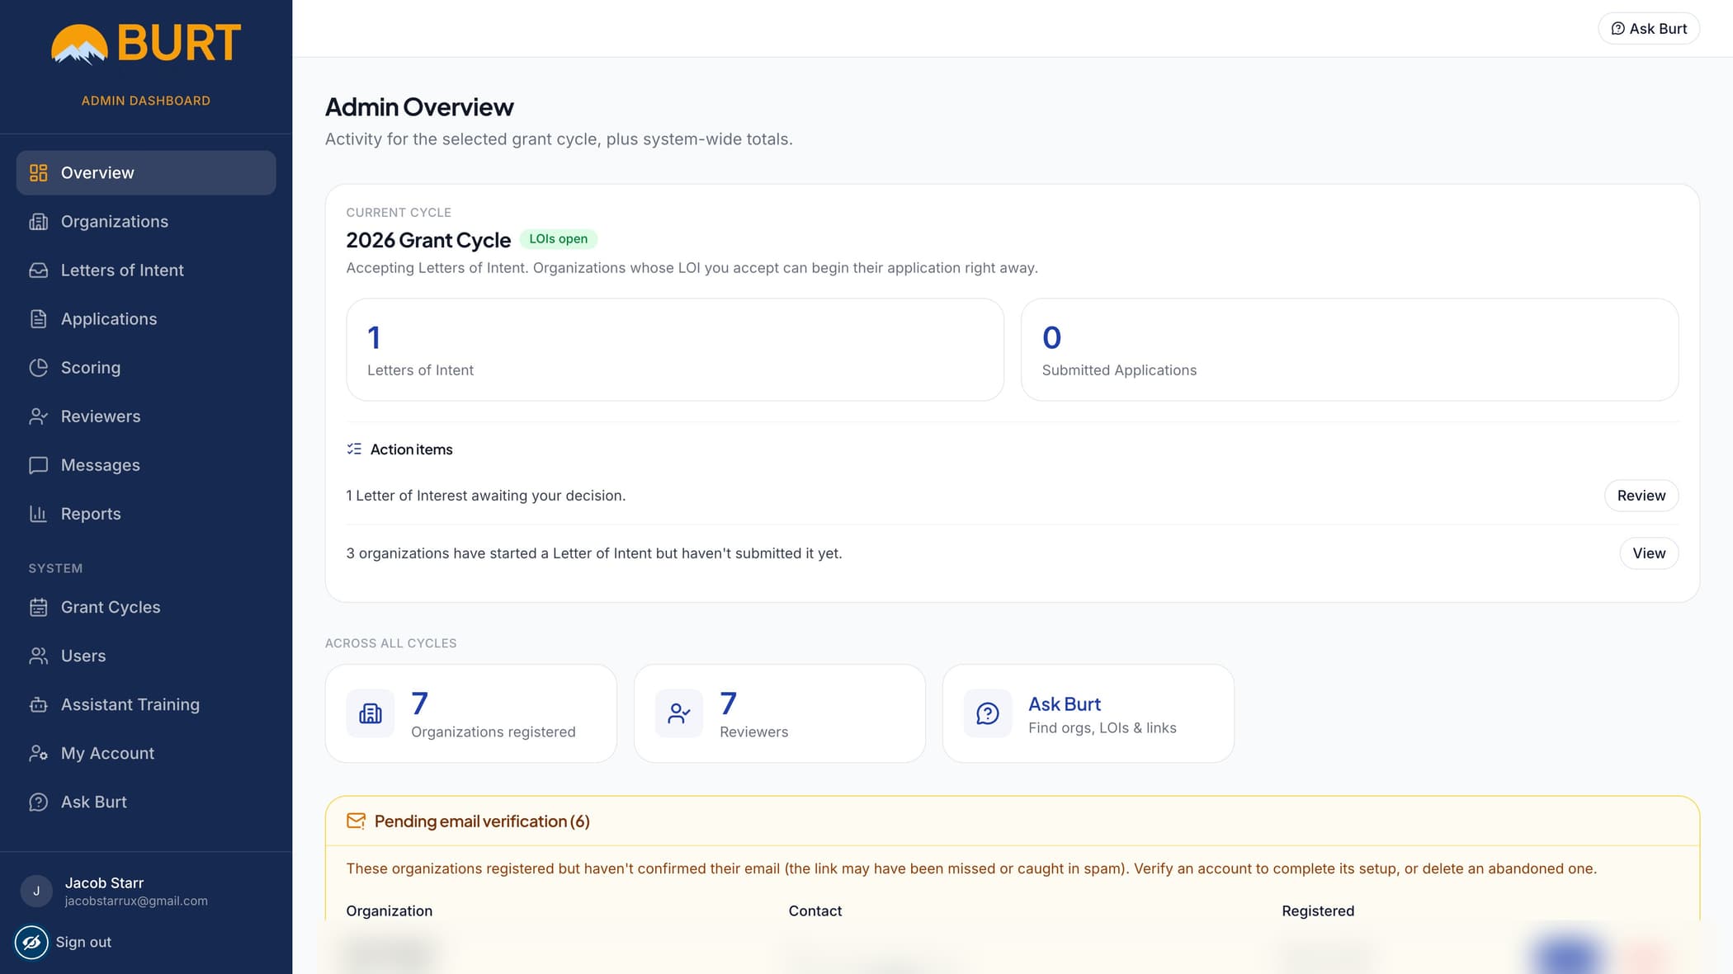The width and height of the screenshot is (1733, 974).
Task: Click the 2026 Grant Cycle heading
Action: [428, 240]
